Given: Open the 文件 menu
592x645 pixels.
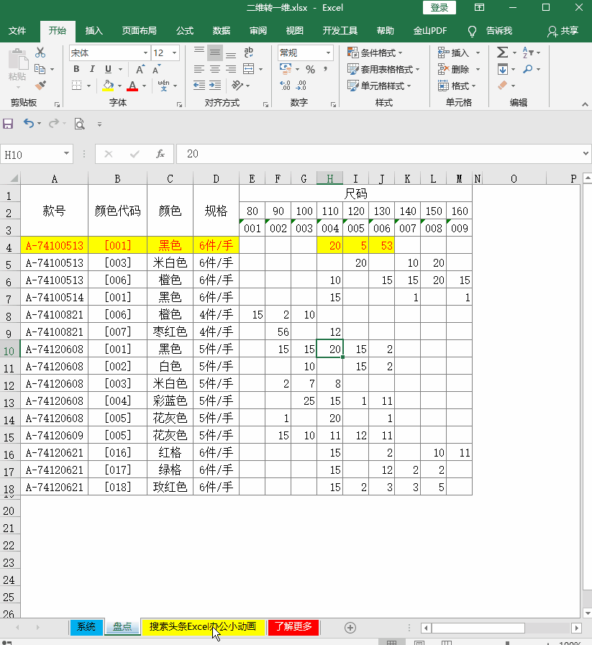Looking at the screenshot, I should coord(17,31).
